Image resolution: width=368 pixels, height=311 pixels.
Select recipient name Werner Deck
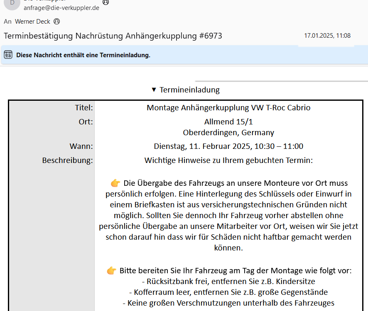tap(32, 22)
